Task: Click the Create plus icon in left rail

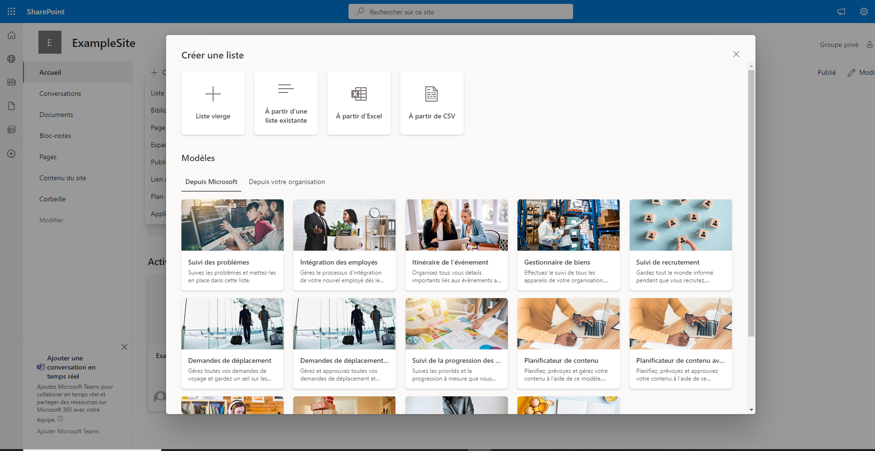Action: pos(12,153)
